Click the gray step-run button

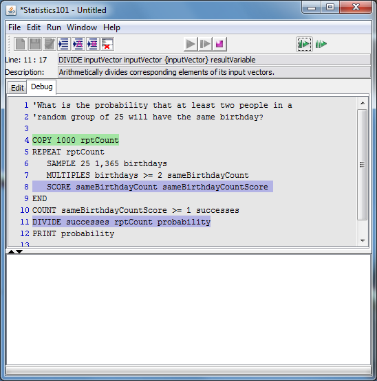pyautogui.click(x=205, y=44)
